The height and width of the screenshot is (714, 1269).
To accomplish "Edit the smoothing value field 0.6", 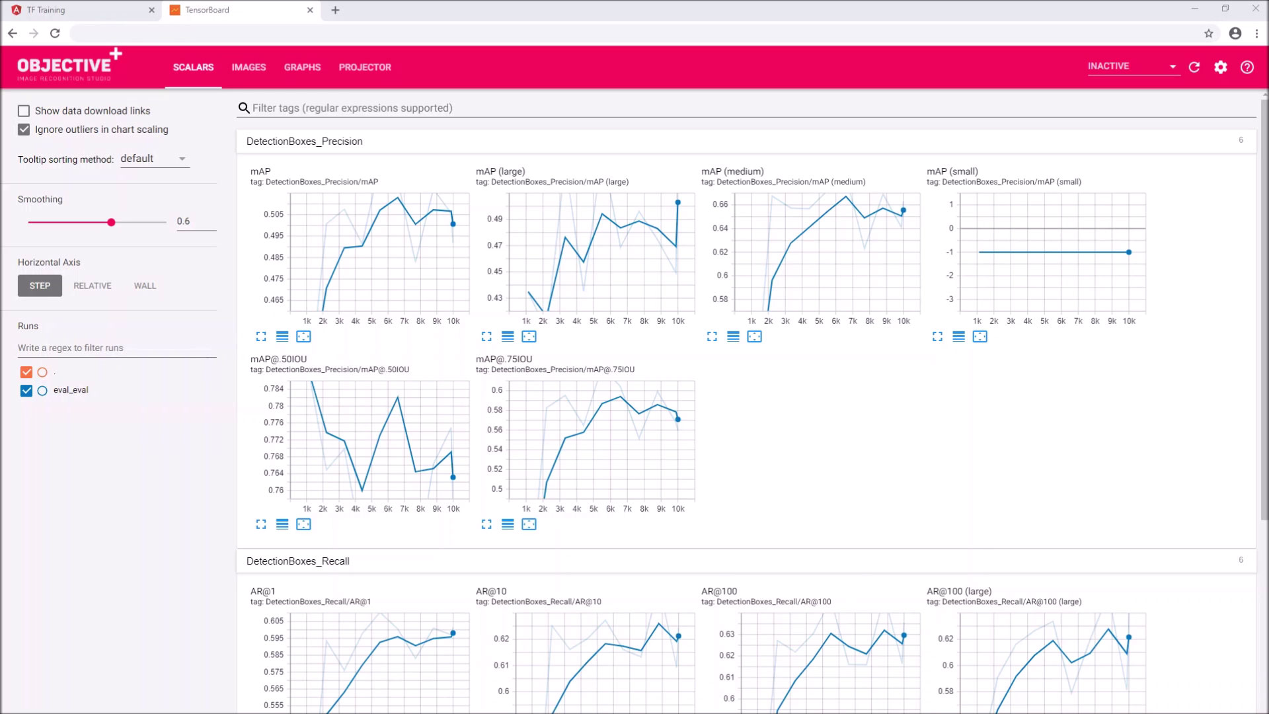I will pos(196,221).
